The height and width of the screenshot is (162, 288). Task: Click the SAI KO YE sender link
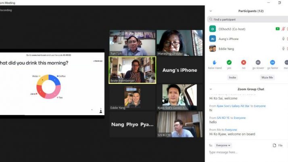coord(223,118)
